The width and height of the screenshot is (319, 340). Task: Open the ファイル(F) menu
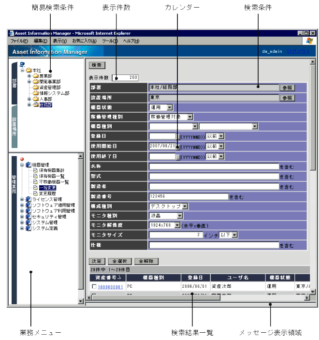tap(19, 41)
